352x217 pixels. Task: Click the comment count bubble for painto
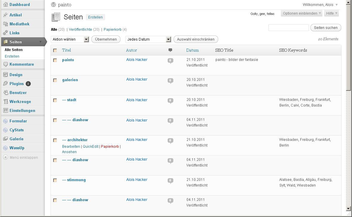pyautogui.click(x=170, y=61)
